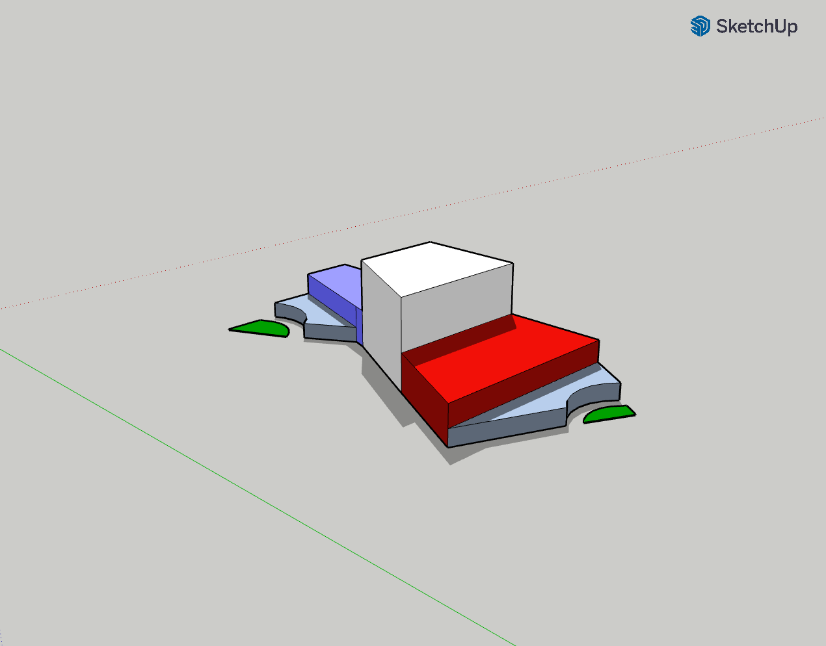Click the blue SketchUp cube glyph
Viewport: 826px width, 646px height.
pyautogui.click(x=701, y=26)
